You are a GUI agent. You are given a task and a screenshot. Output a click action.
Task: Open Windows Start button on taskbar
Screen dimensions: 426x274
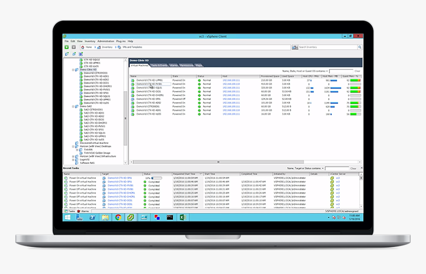click(x=68, y=217)
